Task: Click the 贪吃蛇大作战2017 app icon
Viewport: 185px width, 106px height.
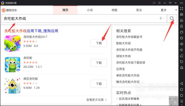Action: click(13, 44)
